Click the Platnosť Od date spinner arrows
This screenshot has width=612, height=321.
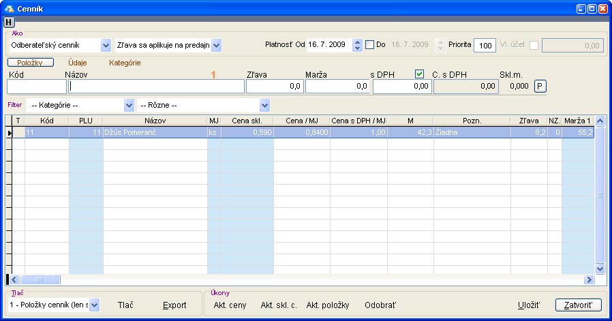pyautogui.click(x=357, y=45)
